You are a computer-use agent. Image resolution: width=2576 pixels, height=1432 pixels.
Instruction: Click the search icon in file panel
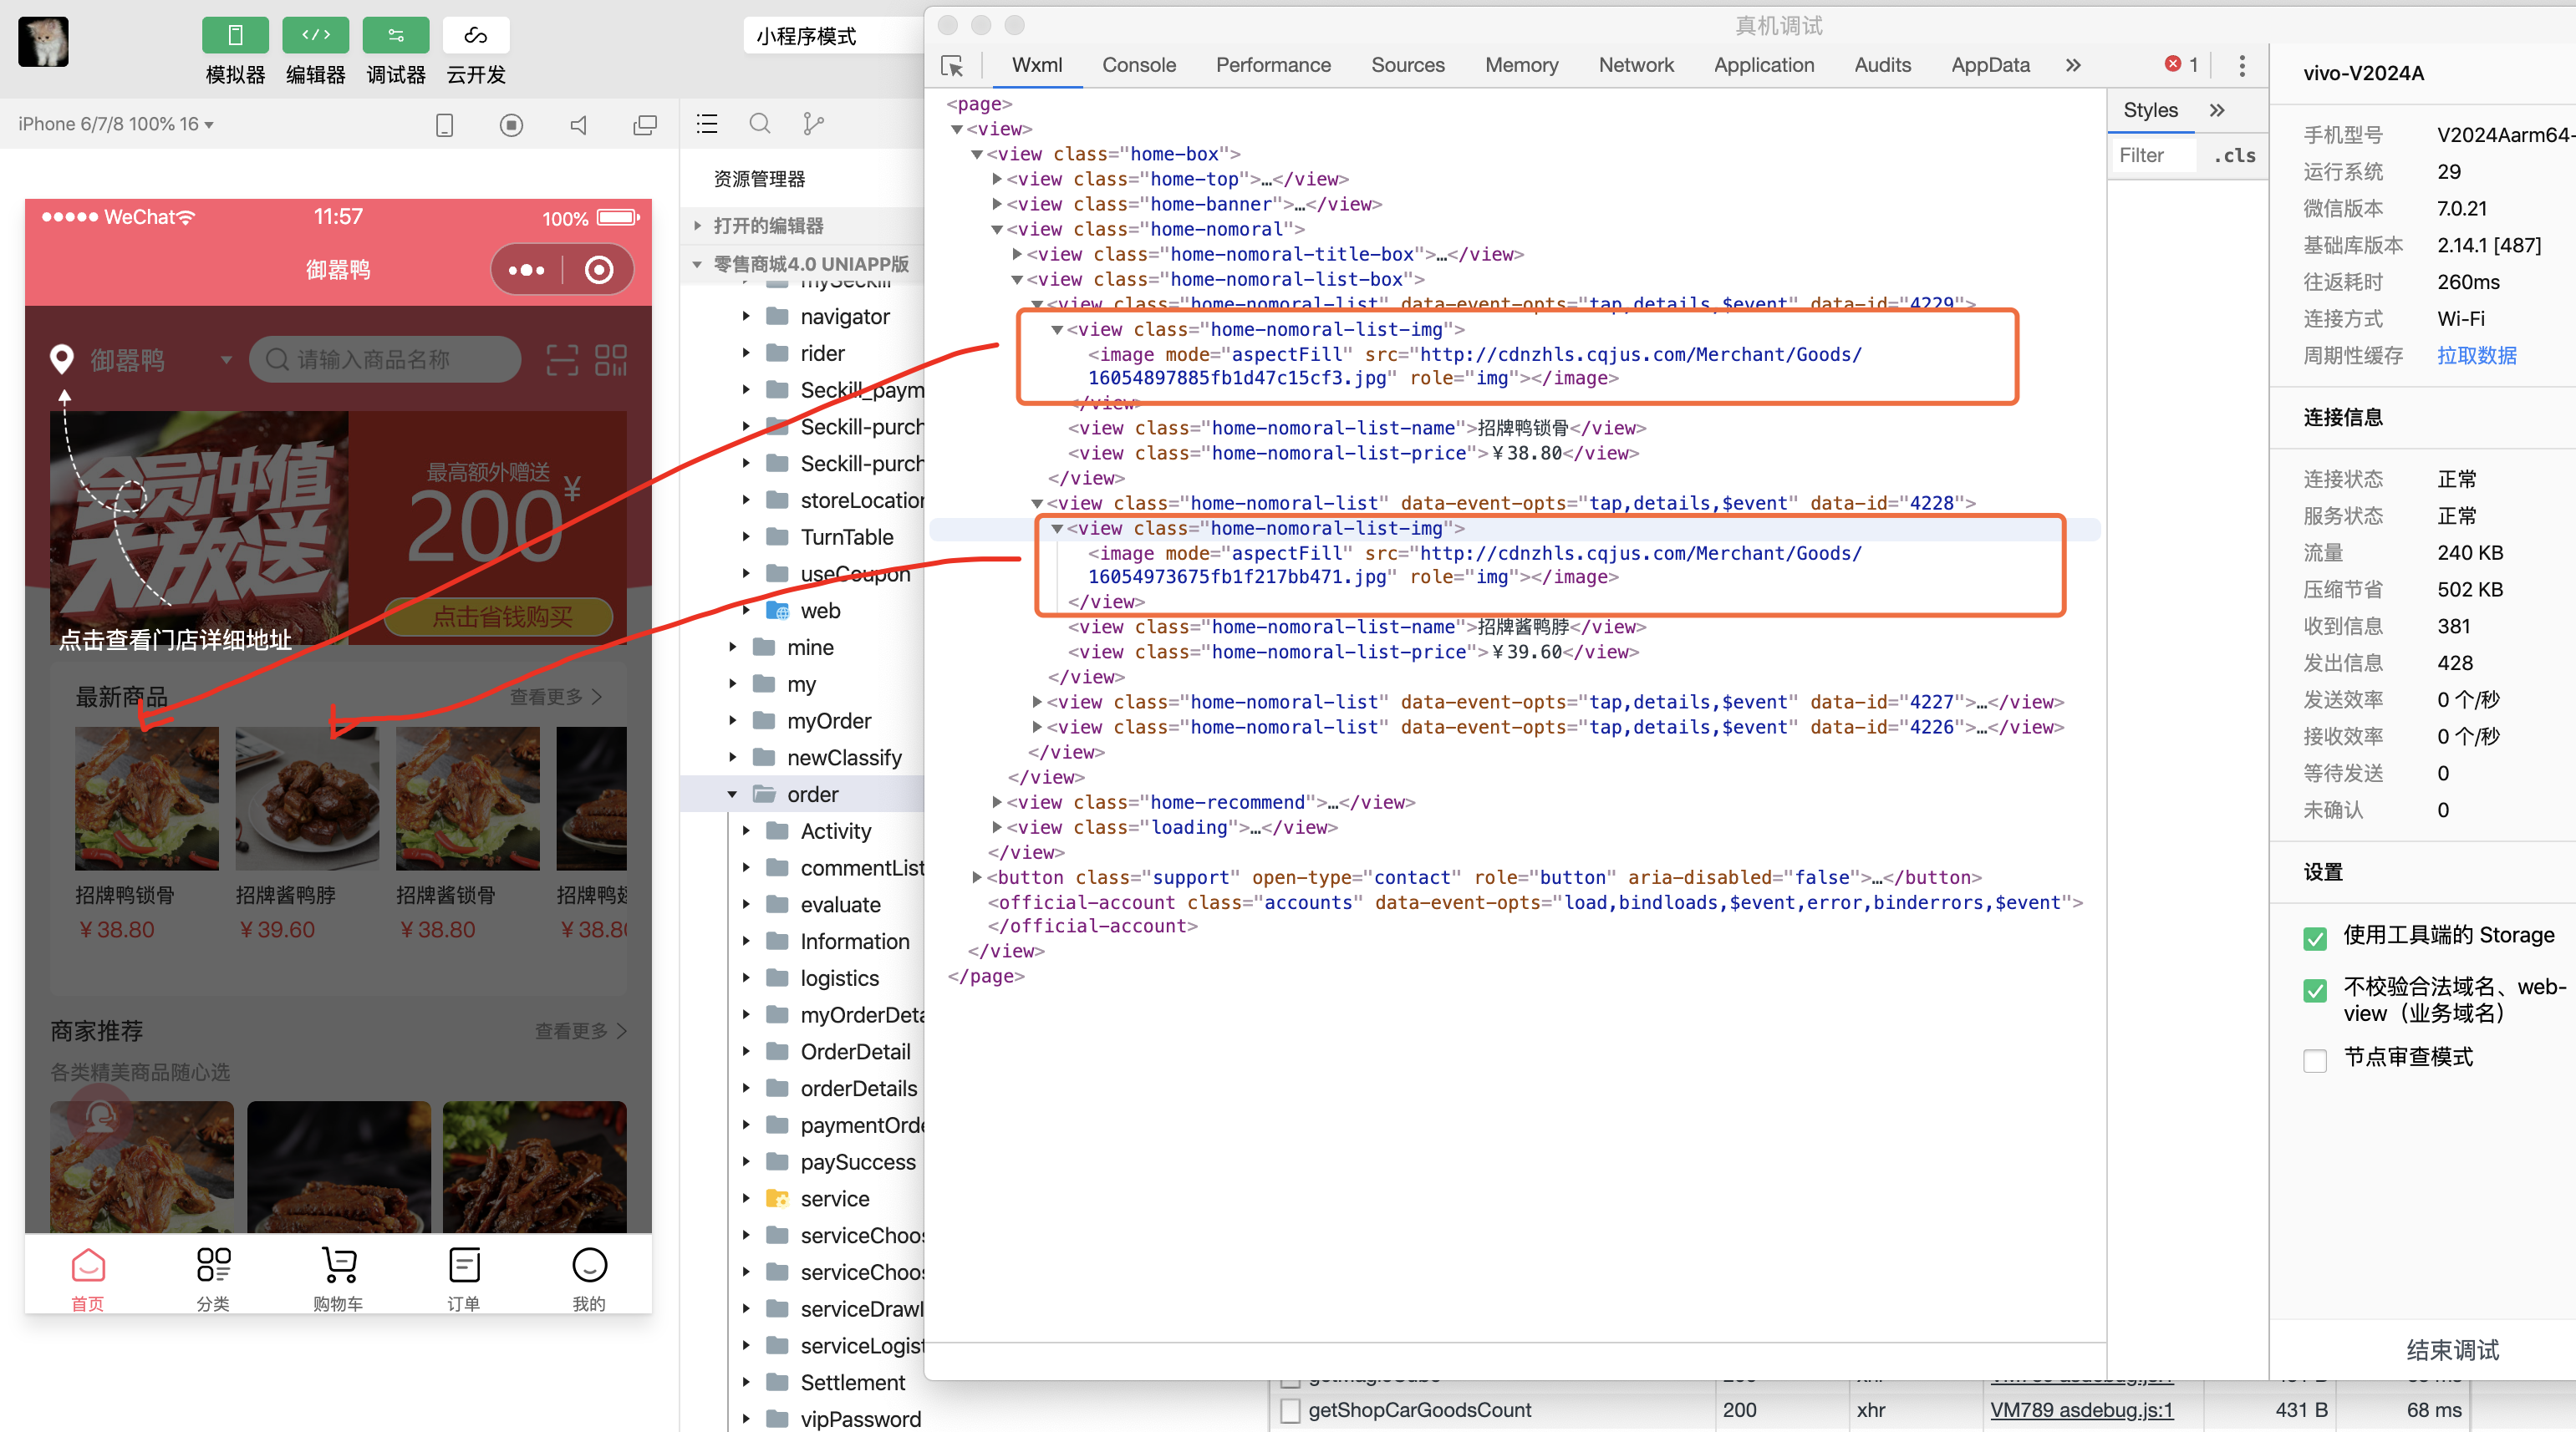(x=760, y=124)
